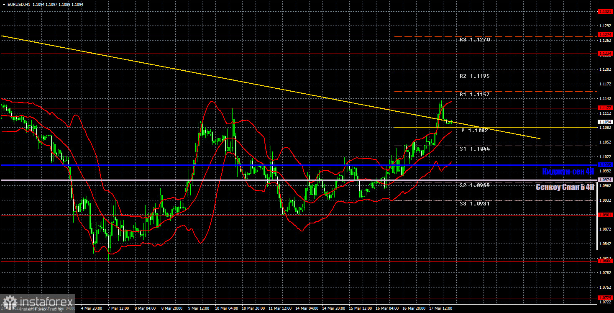
Task: Click the 1.1142 price scale value
Action: [x=605, y=99]
